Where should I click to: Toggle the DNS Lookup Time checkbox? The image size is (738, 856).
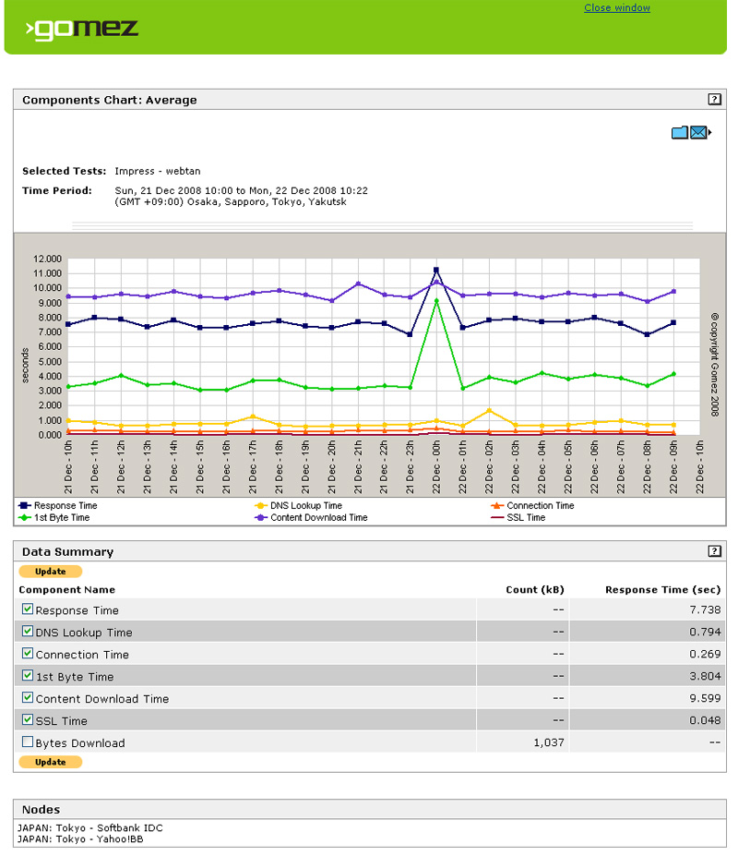tap(28, 632)
